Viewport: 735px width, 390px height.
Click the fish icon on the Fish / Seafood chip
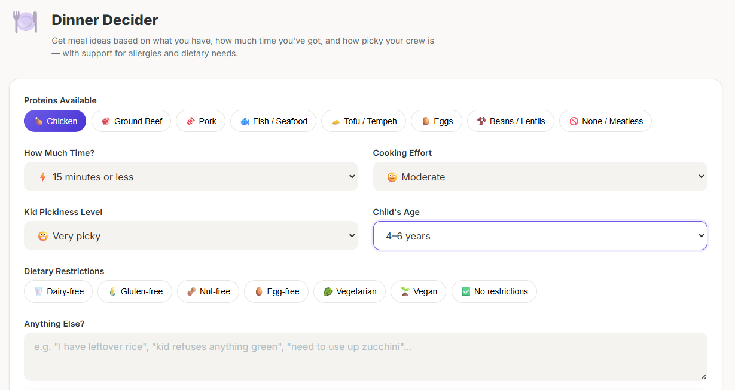point(246,121)
